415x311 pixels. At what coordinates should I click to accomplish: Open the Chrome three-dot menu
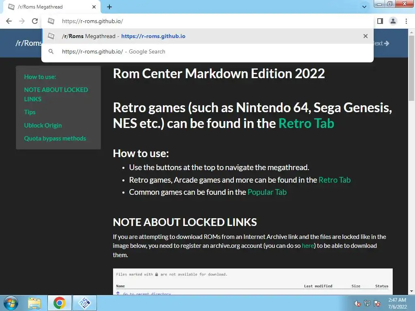click(x=406, y=21)
